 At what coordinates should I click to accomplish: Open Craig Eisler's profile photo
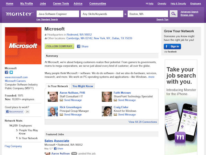[x=107, y=111]
